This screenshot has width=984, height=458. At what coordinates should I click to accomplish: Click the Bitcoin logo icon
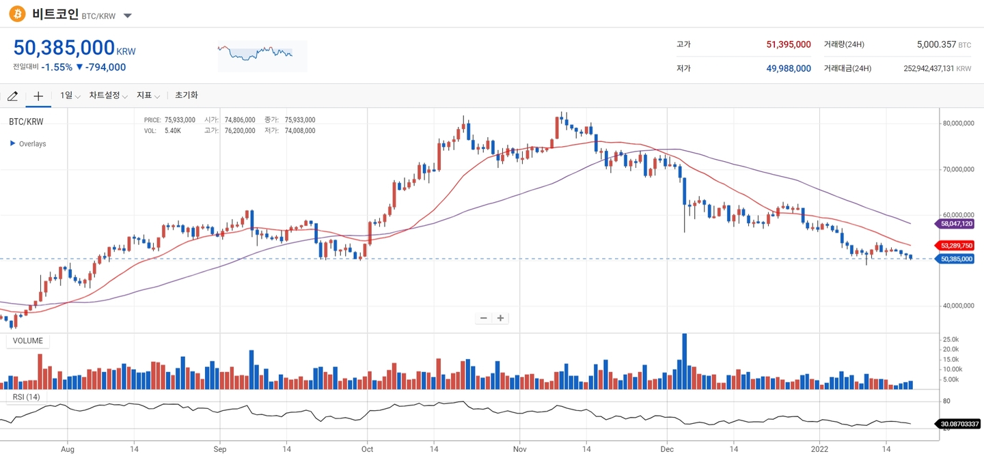point(17,14)
